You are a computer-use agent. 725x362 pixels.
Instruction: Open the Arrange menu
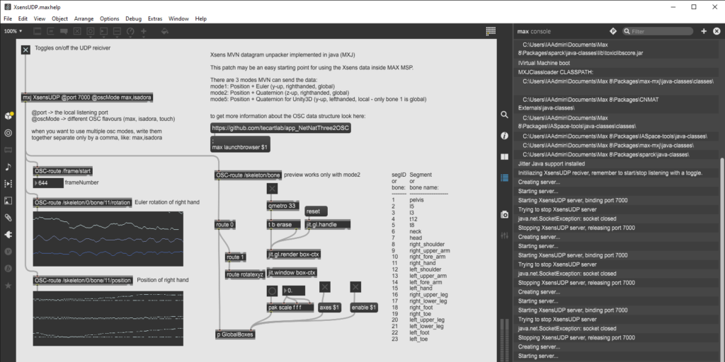[x=84, y=18]
